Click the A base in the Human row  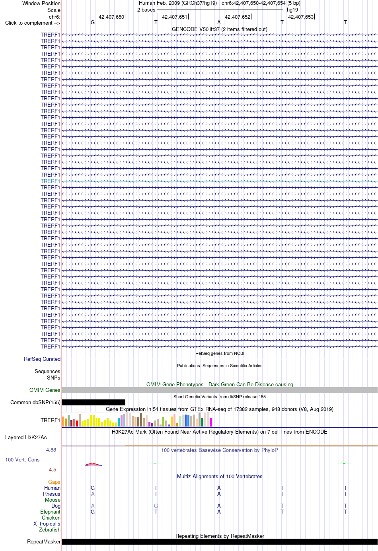tap(219, 488)
